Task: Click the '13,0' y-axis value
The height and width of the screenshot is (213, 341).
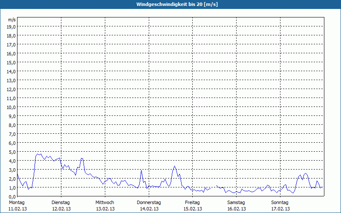Action: (11, 81)
